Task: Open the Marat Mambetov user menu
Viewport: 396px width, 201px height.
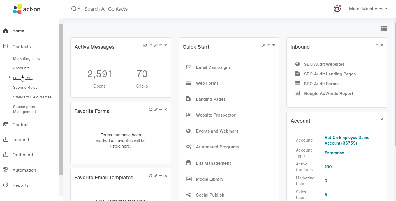Action: pos(367,9)
